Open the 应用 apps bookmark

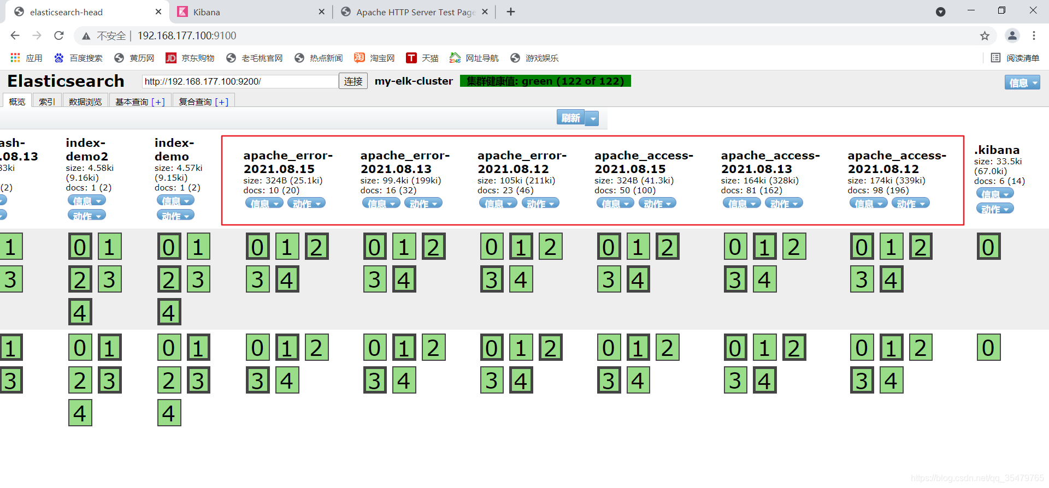[x=26, y=58]
